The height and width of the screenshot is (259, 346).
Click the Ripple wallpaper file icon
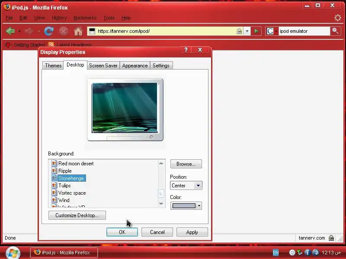[x=54, y=171]
